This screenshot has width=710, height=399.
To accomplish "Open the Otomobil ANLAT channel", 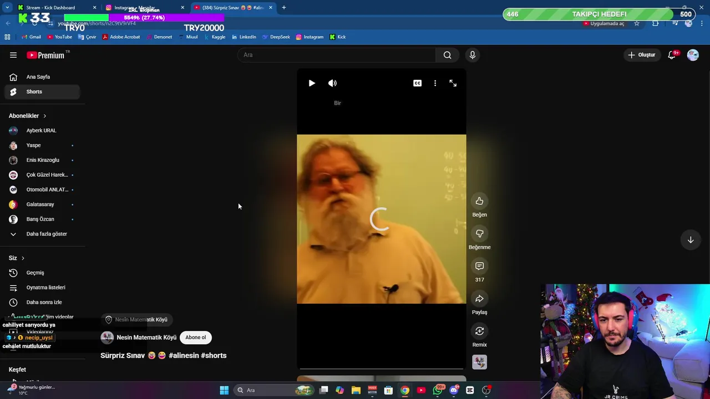I will pos(42,190).
